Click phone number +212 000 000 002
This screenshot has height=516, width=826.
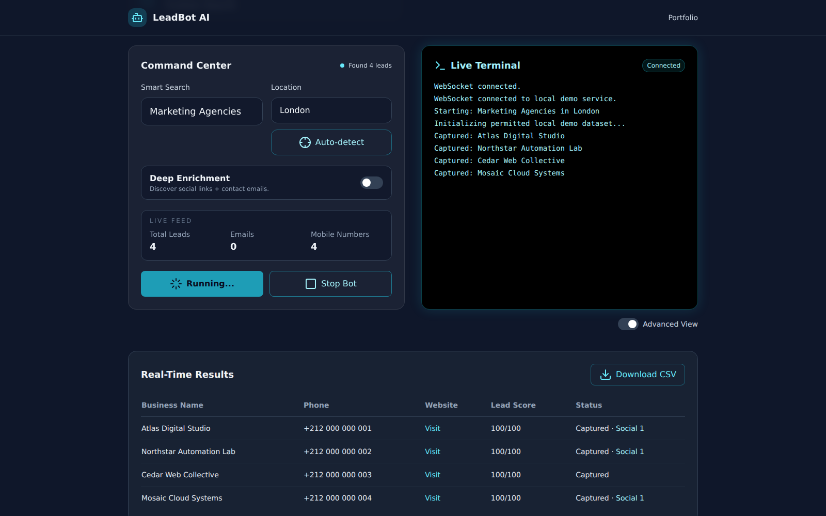point(338,451)
